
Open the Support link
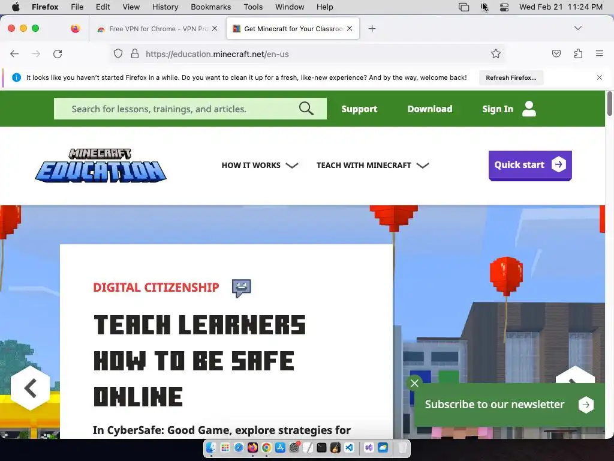(x=359, y=109)
